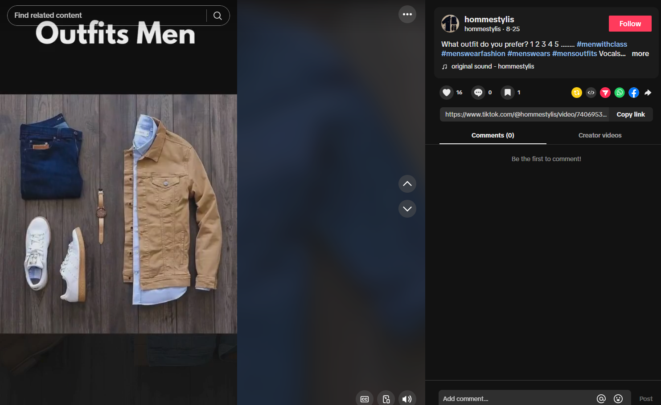Screen dimensions: 661x405
Task: Get embed code icon
Action: (x=591, y=93)
